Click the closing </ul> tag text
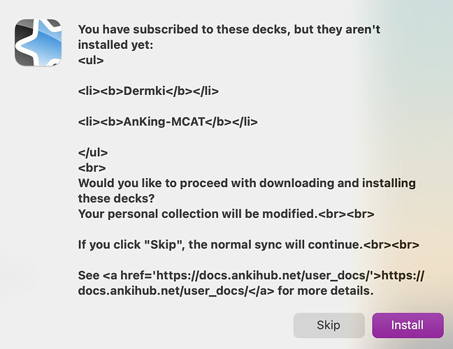453x349 pixels. [x=93, y=152]
